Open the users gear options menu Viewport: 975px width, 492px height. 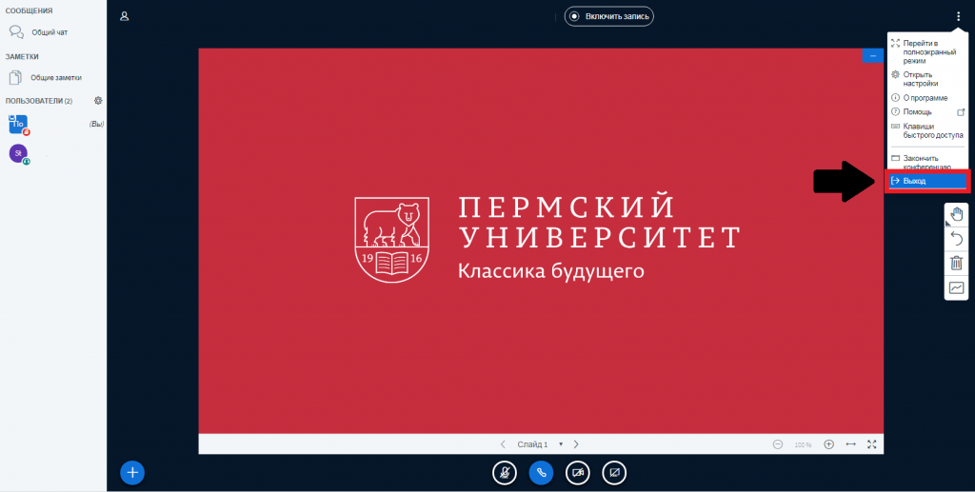coord(97,101)
